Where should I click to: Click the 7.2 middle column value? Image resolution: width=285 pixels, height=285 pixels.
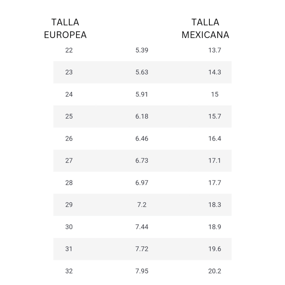(x=142, y=205)
